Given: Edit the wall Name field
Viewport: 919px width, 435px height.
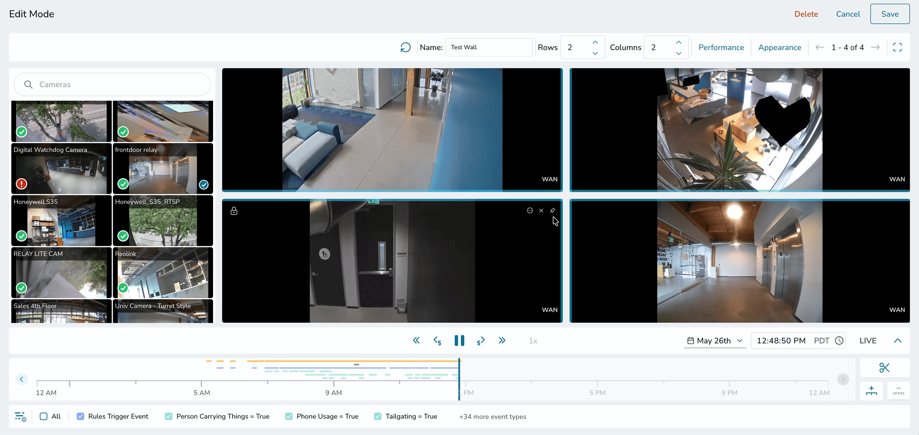Looking at the screenshot, I should 489,47.
